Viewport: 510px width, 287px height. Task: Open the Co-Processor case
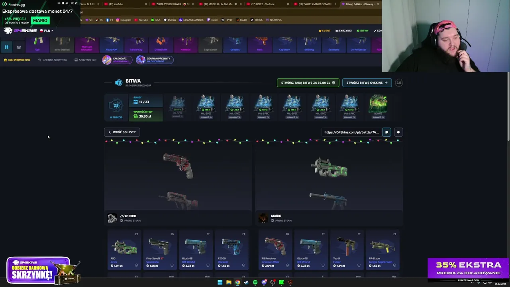pos(359,44)
